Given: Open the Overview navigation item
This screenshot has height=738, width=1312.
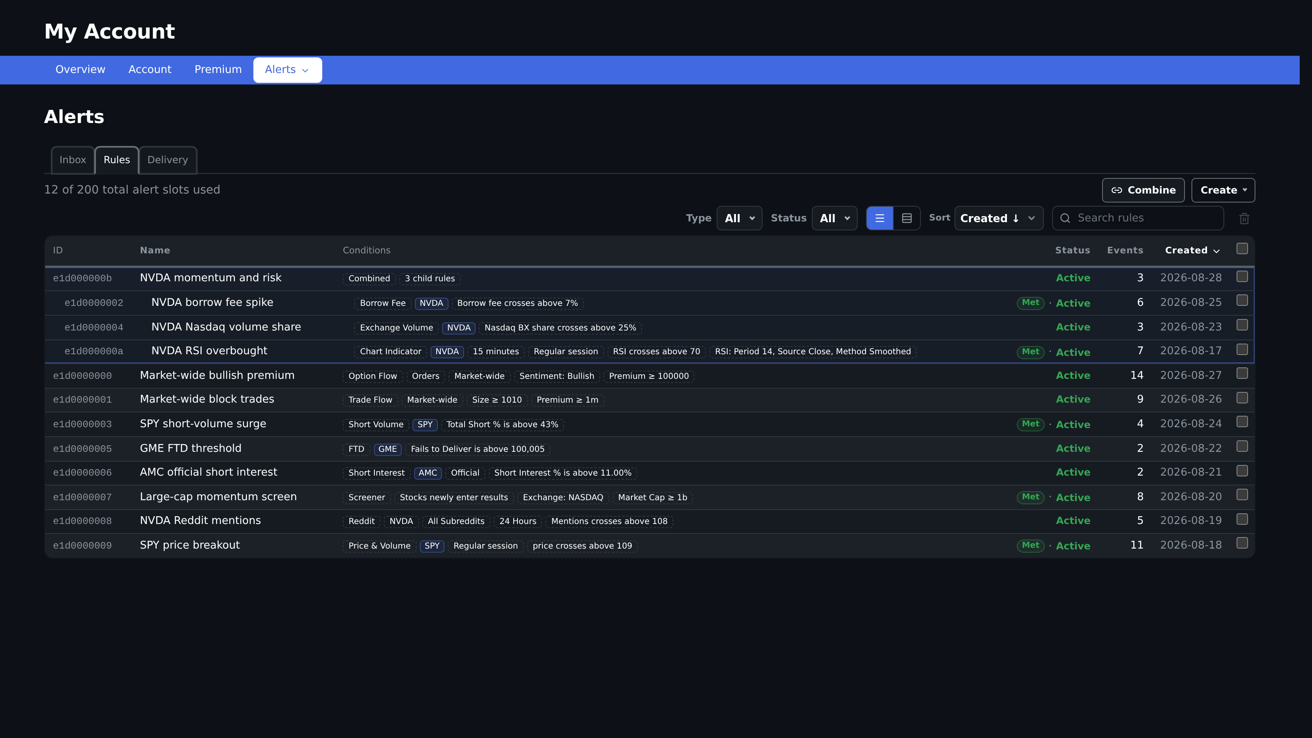Looking at the screenshot, I should pos(80,70).
